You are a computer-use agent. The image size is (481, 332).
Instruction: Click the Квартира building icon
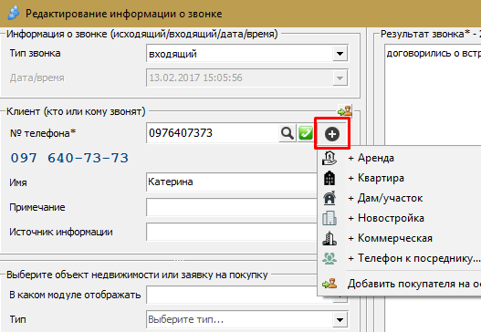tap(329, 178)
